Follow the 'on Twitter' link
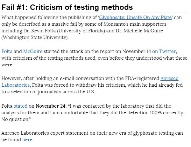Image resolution: width=191 pixels, height=147 pixels. point(164,51)
